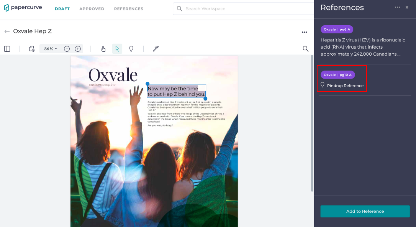Image resolution: width=416 pixels, height=227 pixels.
Task: Select the pencil annotation tool
Action: coord(156,49)
